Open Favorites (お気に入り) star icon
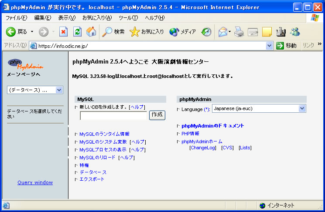This screenshot has width=325, height=212. point(134,32)
